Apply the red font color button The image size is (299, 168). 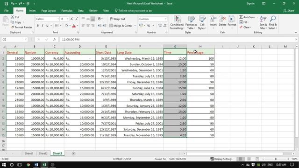(74, 26)
